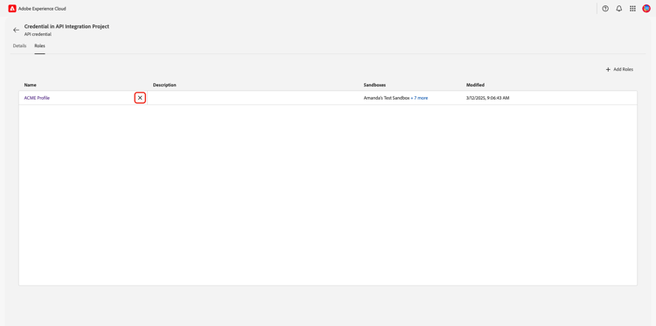
Task: Click the 'Amanda's Test Sandbox' text
Action: click(386, 98)
